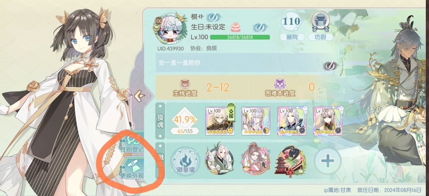Open the 画院 painting academy icon
This screenshot has width=429, height=196.
(292, 26)
